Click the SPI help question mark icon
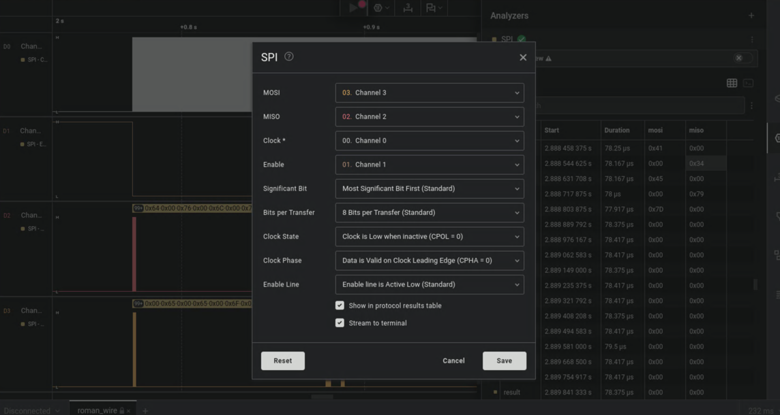Screen dimensions: 780x415 289,56
